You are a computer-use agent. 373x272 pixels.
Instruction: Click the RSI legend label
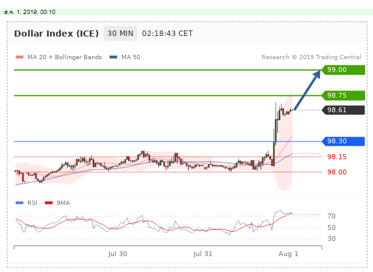pos(32,202)
